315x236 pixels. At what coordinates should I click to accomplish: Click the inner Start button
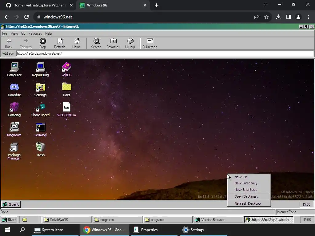tap(11, 204)
